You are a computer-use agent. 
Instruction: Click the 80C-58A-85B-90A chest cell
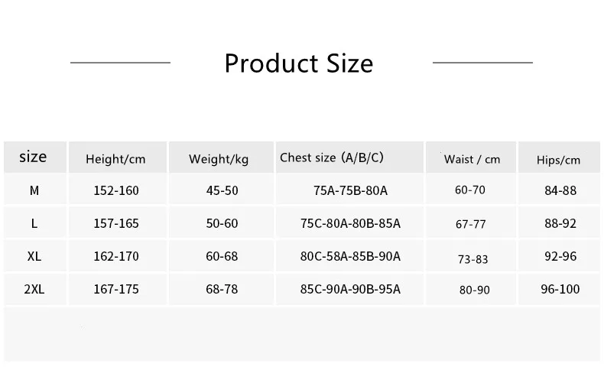tap(350, 256)
